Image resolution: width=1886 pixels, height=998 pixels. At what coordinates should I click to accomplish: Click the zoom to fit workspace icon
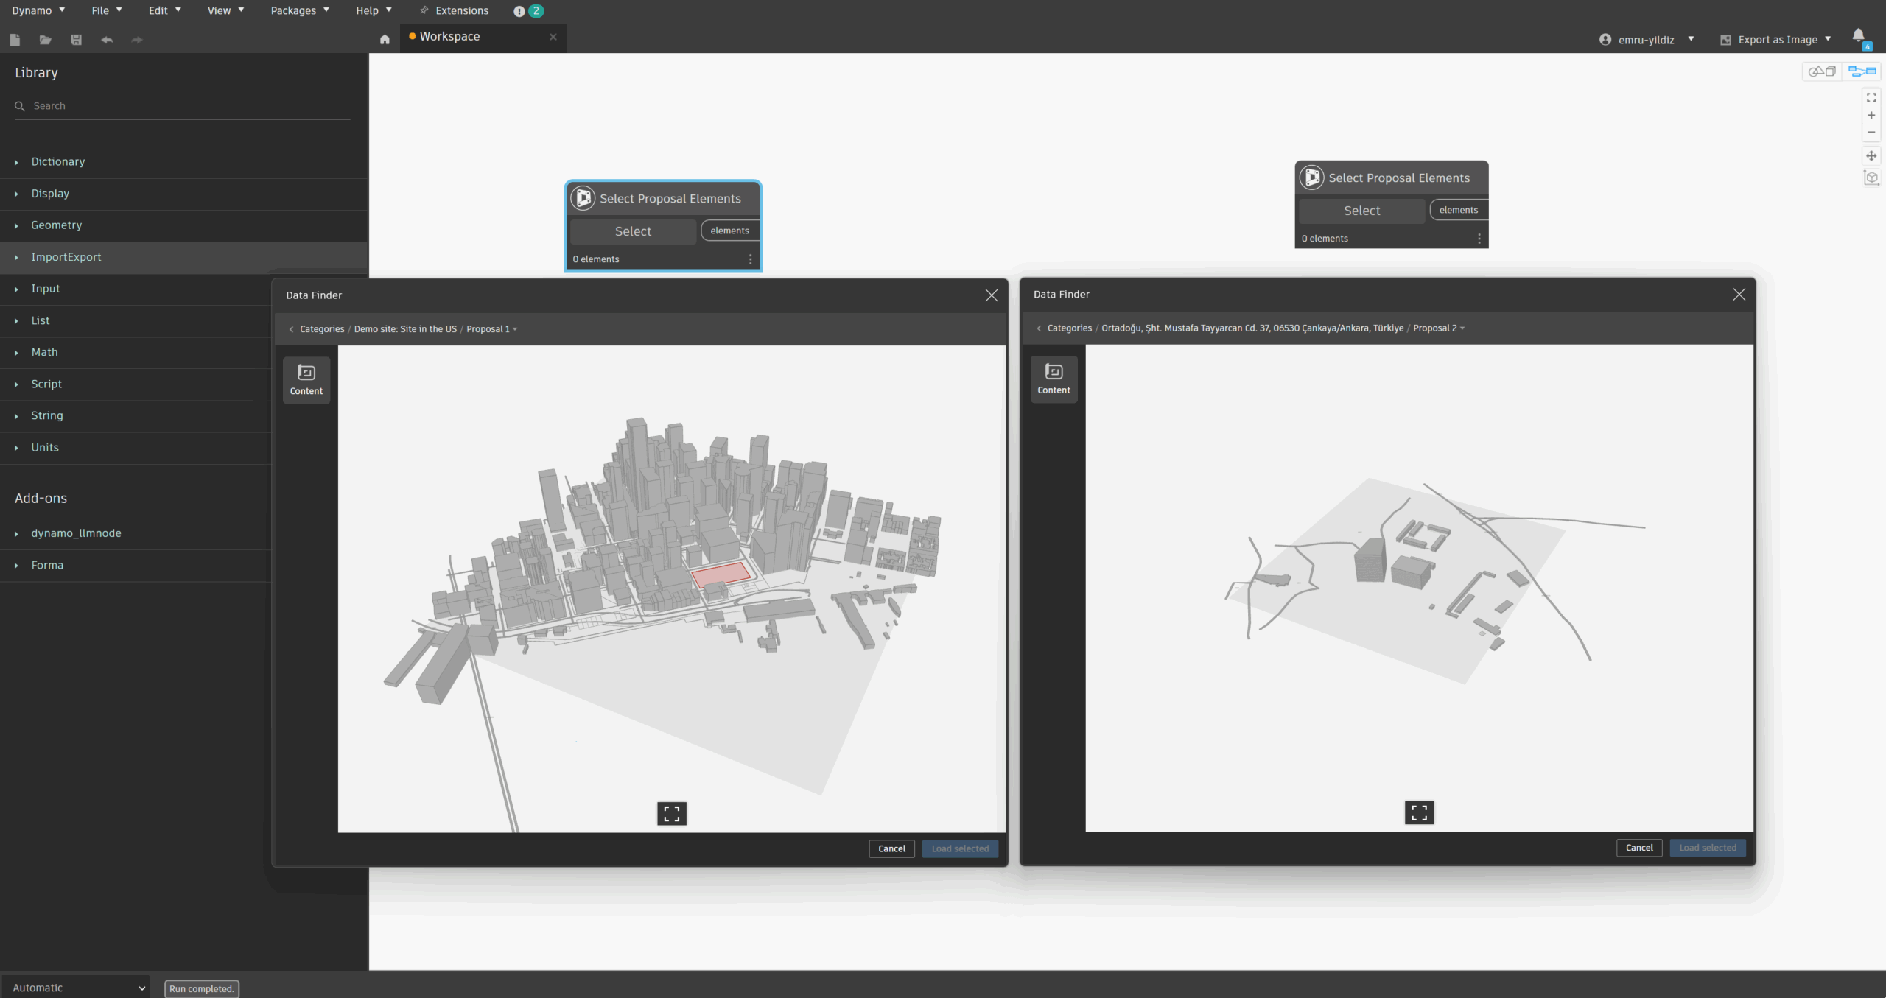(1871, 97)
